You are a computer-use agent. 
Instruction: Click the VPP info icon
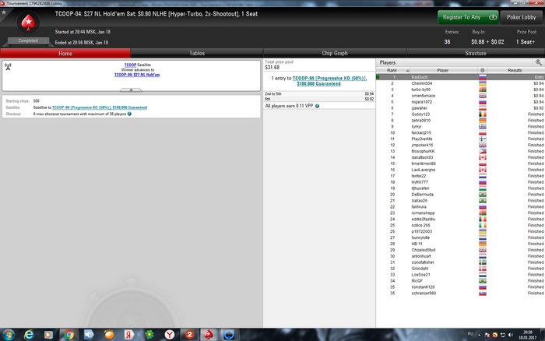[317, 106]
